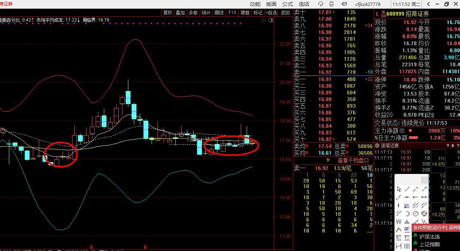Image resolution: width=460 pixels, height=251 pixels.
Task: Click the filter funnel in 逐笔还原 header
Action: pyautogui.click(x=448, y=145)
